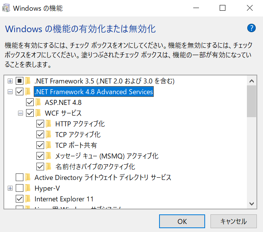Click folder icon beside 名前付きパイプのアクティブ化
The width and height of the screenshot is (263, 232).
pyautogui.click(x=48, y=167)
